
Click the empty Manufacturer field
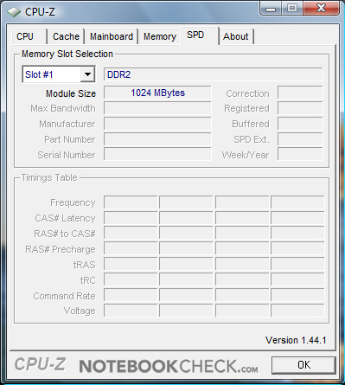[x=157, y=124]
